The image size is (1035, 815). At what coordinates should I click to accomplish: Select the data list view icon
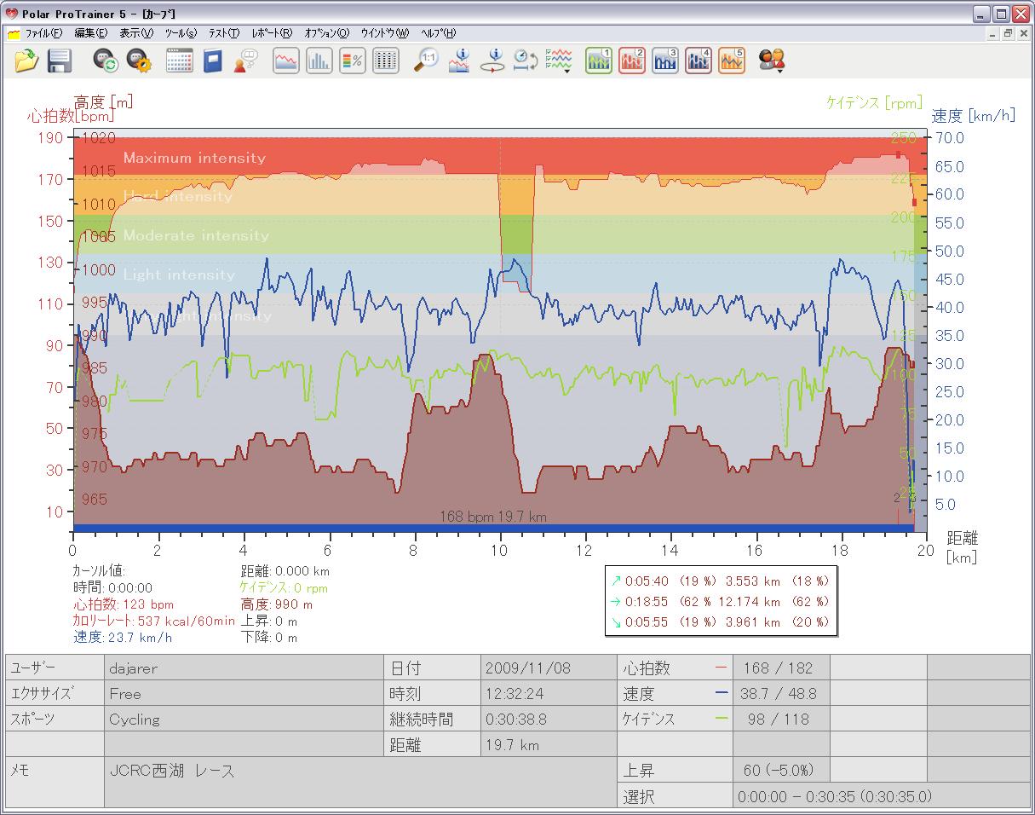386,61
